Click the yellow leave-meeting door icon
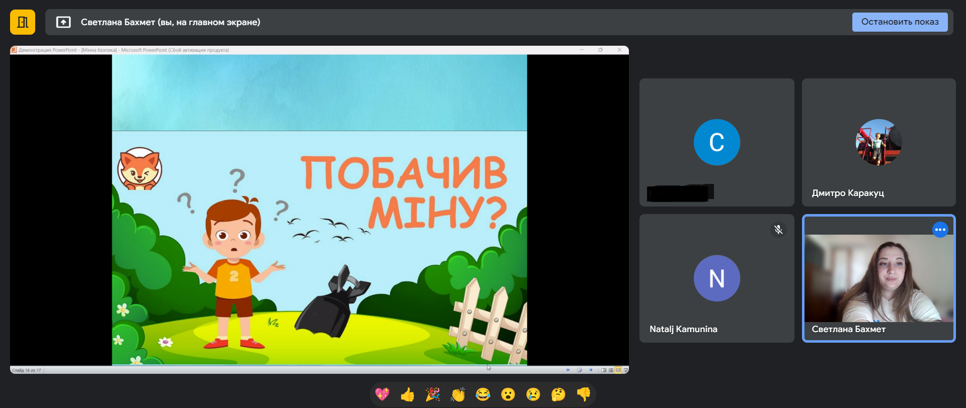 (x=23, y=22)
